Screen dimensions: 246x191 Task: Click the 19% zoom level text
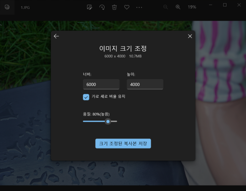pos(192,7)
